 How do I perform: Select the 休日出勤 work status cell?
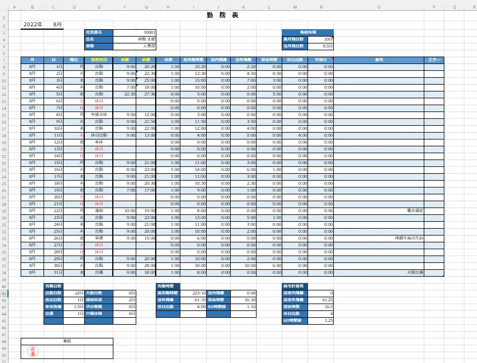[99, 135]
